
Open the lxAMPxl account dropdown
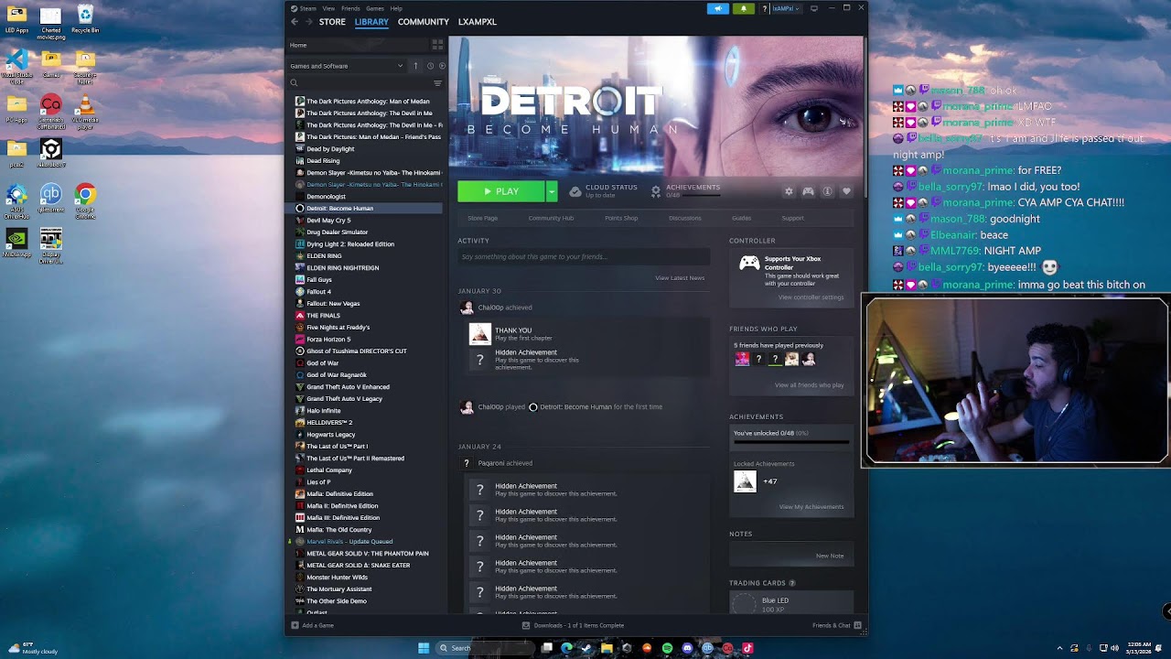(785, 8)
